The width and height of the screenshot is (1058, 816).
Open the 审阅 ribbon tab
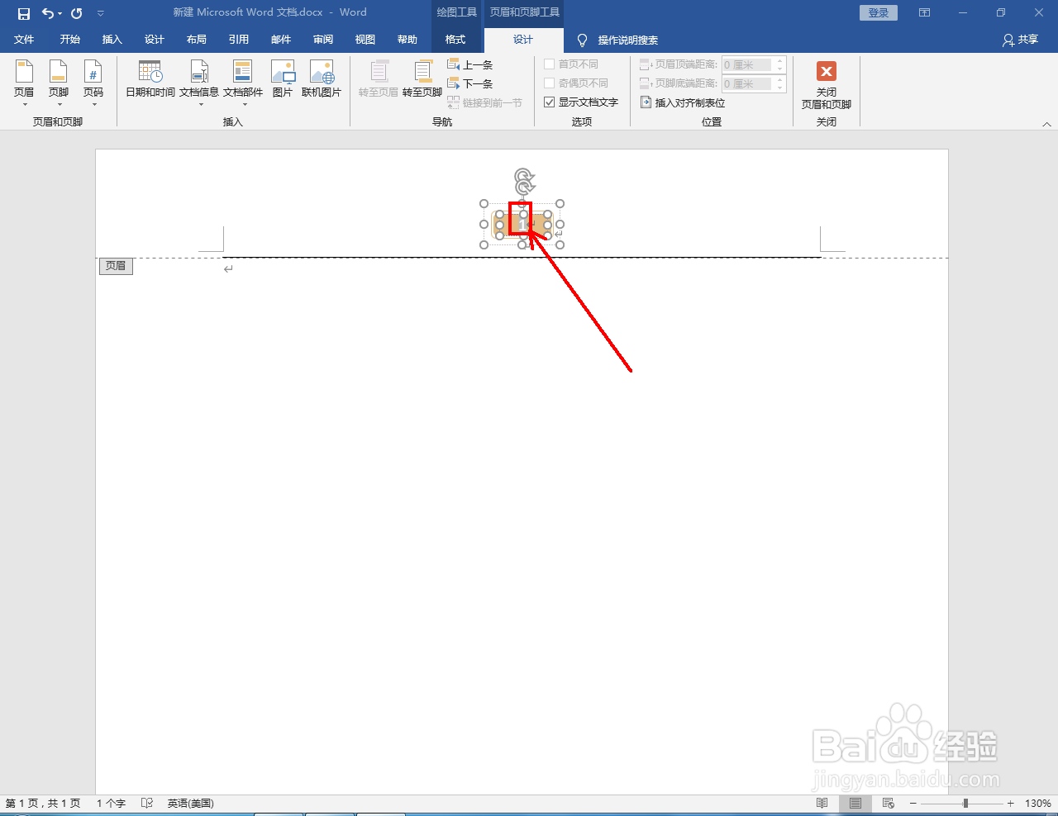322,40
